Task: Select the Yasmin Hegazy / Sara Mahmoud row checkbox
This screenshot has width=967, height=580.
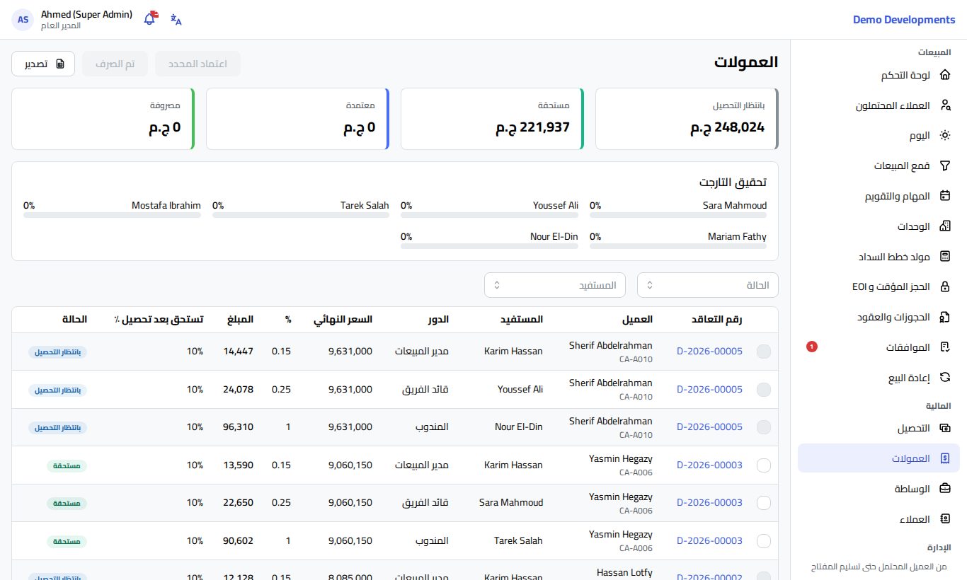Action: (764, 503)
